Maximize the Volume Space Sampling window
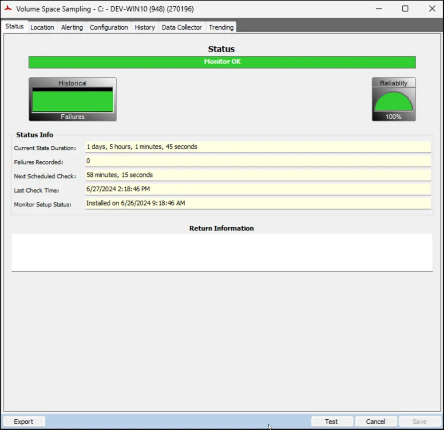Image resolution: width=444 pixels, height=430 pixels. click(x=405, y=9)
